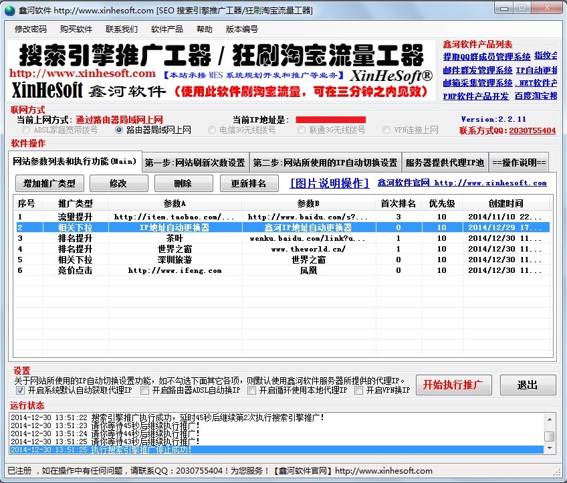
Task: Select row 2 with IP地址自动更换器
Action: (281, 227)
